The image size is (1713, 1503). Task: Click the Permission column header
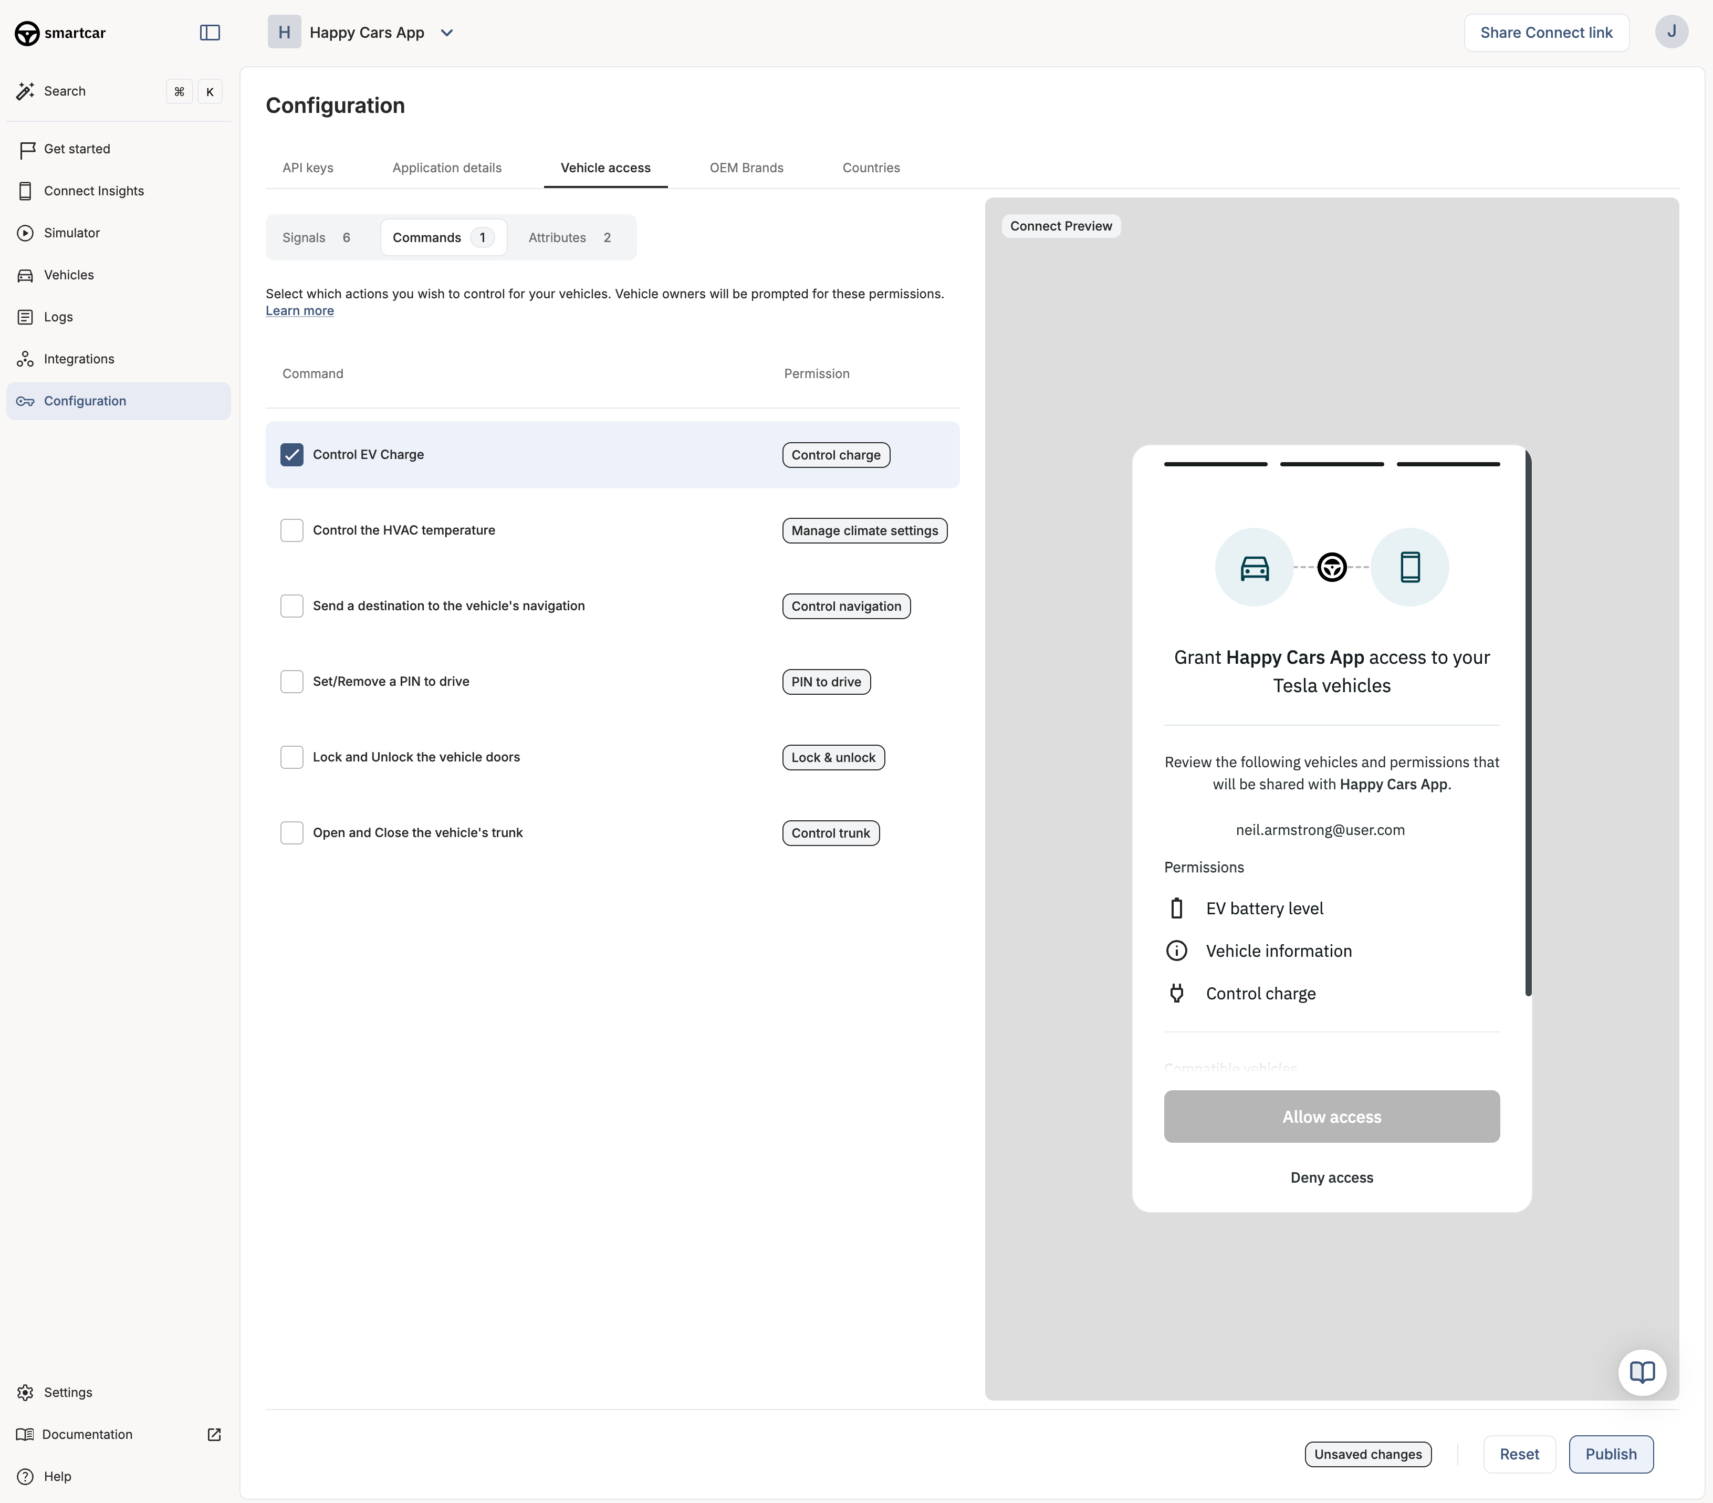pyautogui.click(x=816, y=374)
